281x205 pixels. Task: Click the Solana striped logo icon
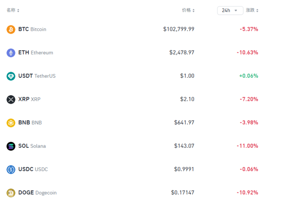(11, 146)
